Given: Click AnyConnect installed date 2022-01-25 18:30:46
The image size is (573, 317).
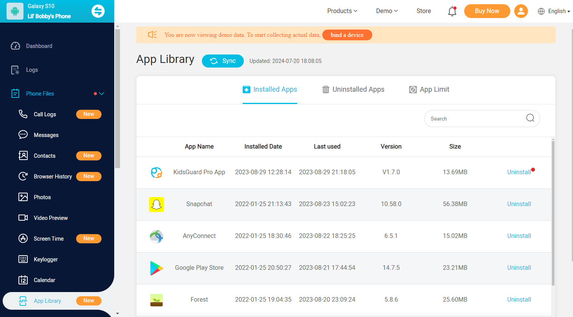Looking at the screenshot, I should [263, 236].
